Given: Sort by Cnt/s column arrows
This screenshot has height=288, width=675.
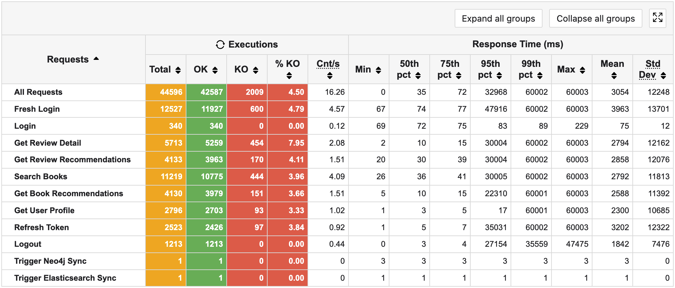Looking at the screenshot, I should point(330,76).
